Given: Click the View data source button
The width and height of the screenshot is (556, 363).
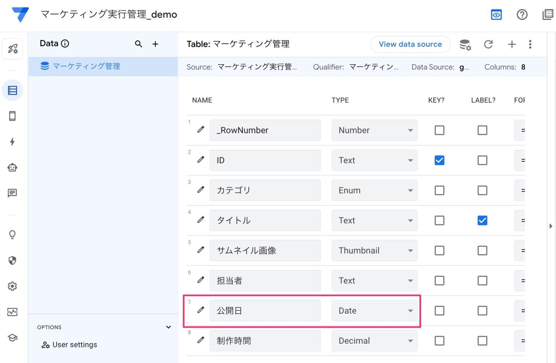Looking at the screenshot, I should pyautogui.click(x=410, y=44).
